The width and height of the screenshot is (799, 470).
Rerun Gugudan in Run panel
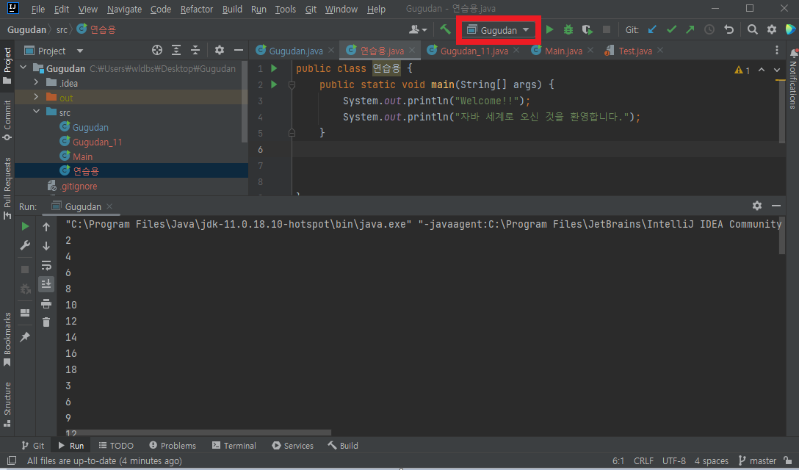coord(25,226)
